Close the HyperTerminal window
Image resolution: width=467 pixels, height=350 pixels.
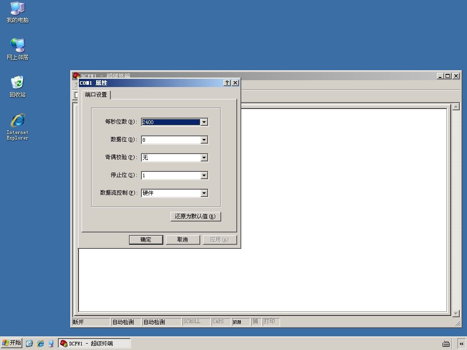(x=456, y=76)
